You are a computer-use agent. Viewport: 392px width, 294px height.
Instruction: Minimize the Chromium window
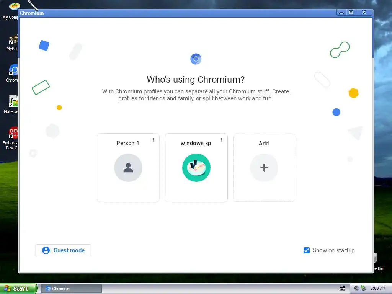pyautogui.click(x=341, y=13)
